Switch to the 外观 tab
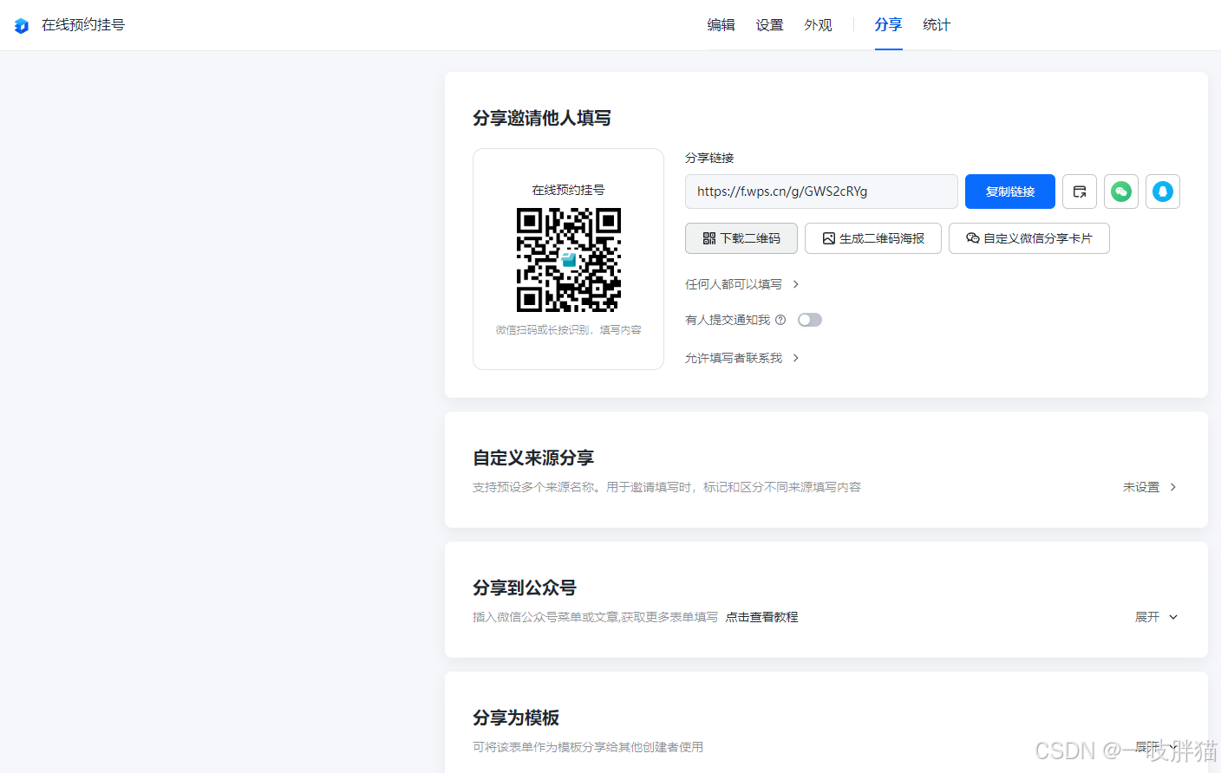This screenshot has width=1221, height=773. click(x=818, y=25)
